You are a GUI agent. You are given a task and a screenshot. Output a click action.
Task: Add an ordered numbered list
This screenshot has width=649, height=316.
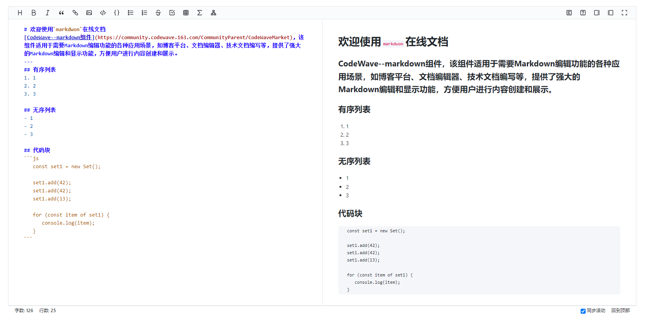point(144,13)
